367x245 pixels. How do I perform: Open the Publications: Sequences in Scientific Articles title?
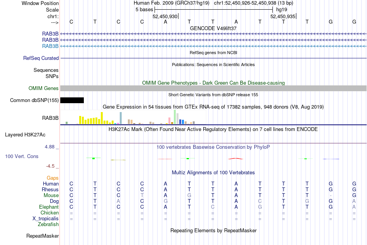tap(213, 65)
